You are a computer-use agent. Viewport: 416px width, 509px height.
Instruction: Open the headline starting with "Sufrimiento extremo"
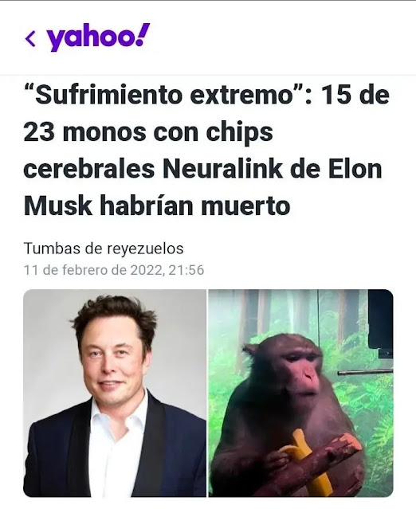[206, 151]
